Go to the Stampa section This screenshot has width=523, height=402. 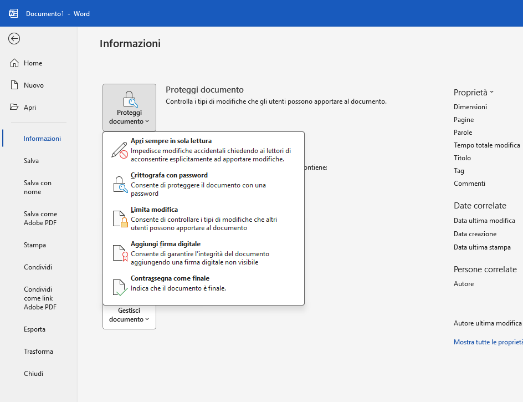[35, 245]
